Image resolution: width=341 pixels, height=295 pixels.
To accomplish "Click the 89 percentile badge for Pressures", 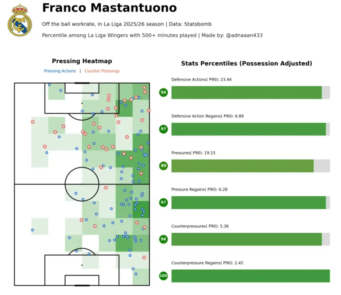I will pyautogui.click(x=163, y=166).
